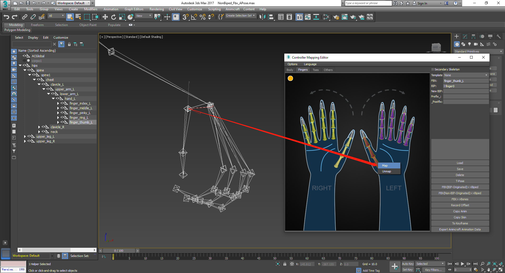Open the Hierarchy panel tab icon
The image size is (505, 273).
[x=473, y=36]
